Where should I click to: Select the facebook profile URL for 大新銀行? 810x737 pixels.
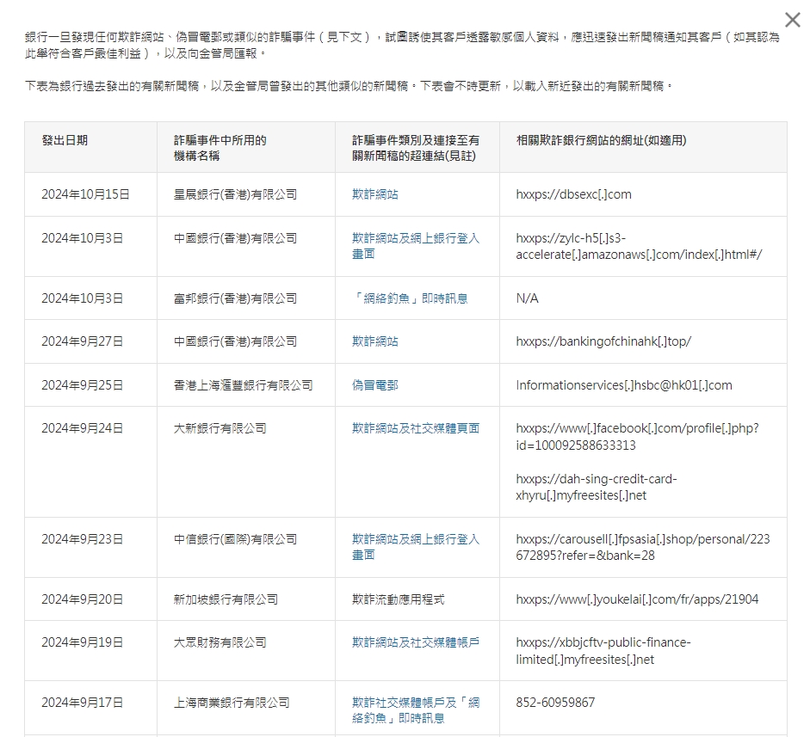pyautogui.click(x=642, y=436)
